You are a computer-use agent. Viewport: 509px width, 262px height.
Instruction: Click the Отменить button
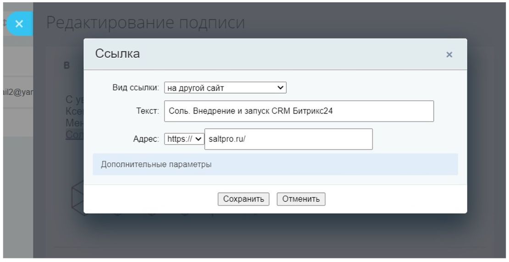click(301, 199)
